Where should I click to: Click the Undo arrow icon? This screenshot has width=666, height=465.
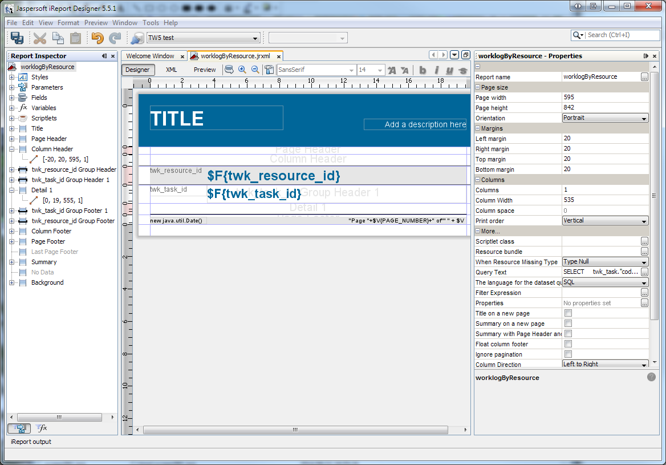pos(98,38)
